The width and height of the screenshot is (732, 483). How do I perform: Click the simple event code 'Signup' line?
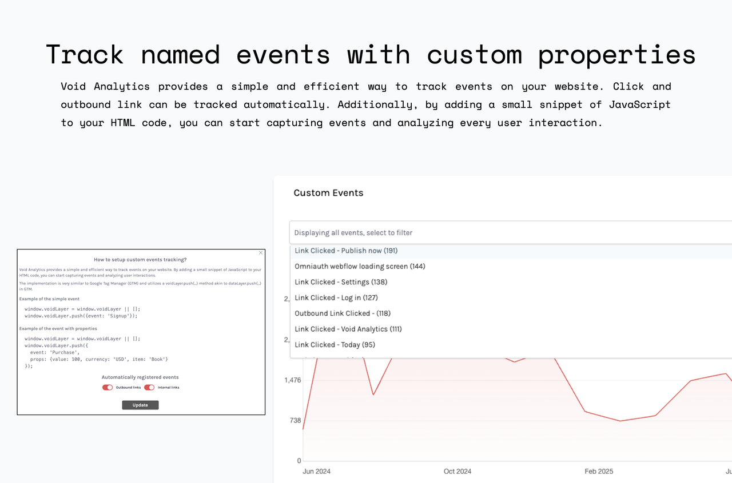pyautogui.click(x=81, y=315)
